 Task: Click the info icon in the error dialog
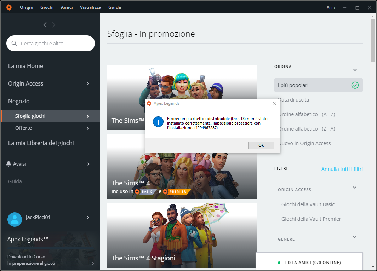click(x=158, y=122)
